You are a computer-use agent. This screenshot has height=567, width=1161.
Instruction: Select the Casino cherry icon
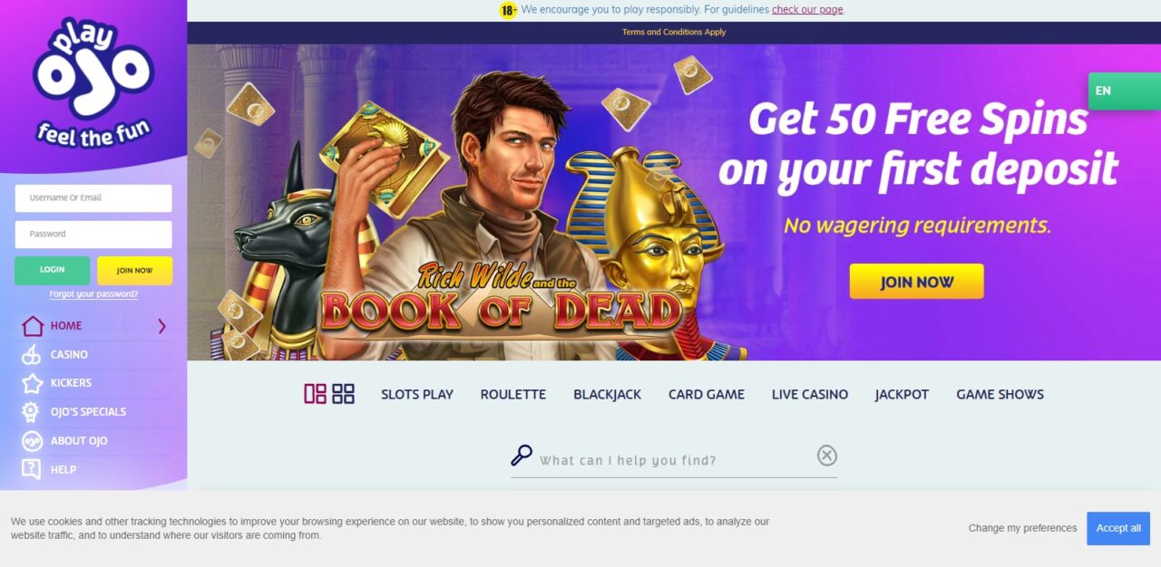pyautogui.click(x=32, y=354)
